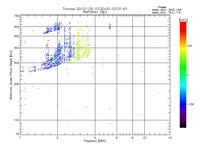Click the 100 tick label on the color bar

(189, 46)
